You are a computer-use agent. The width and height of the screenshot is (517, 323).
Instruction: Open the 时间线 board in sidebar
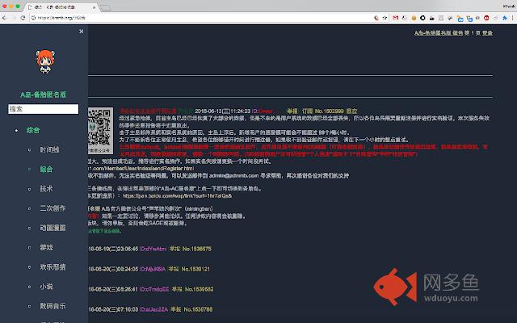(49, 149)
